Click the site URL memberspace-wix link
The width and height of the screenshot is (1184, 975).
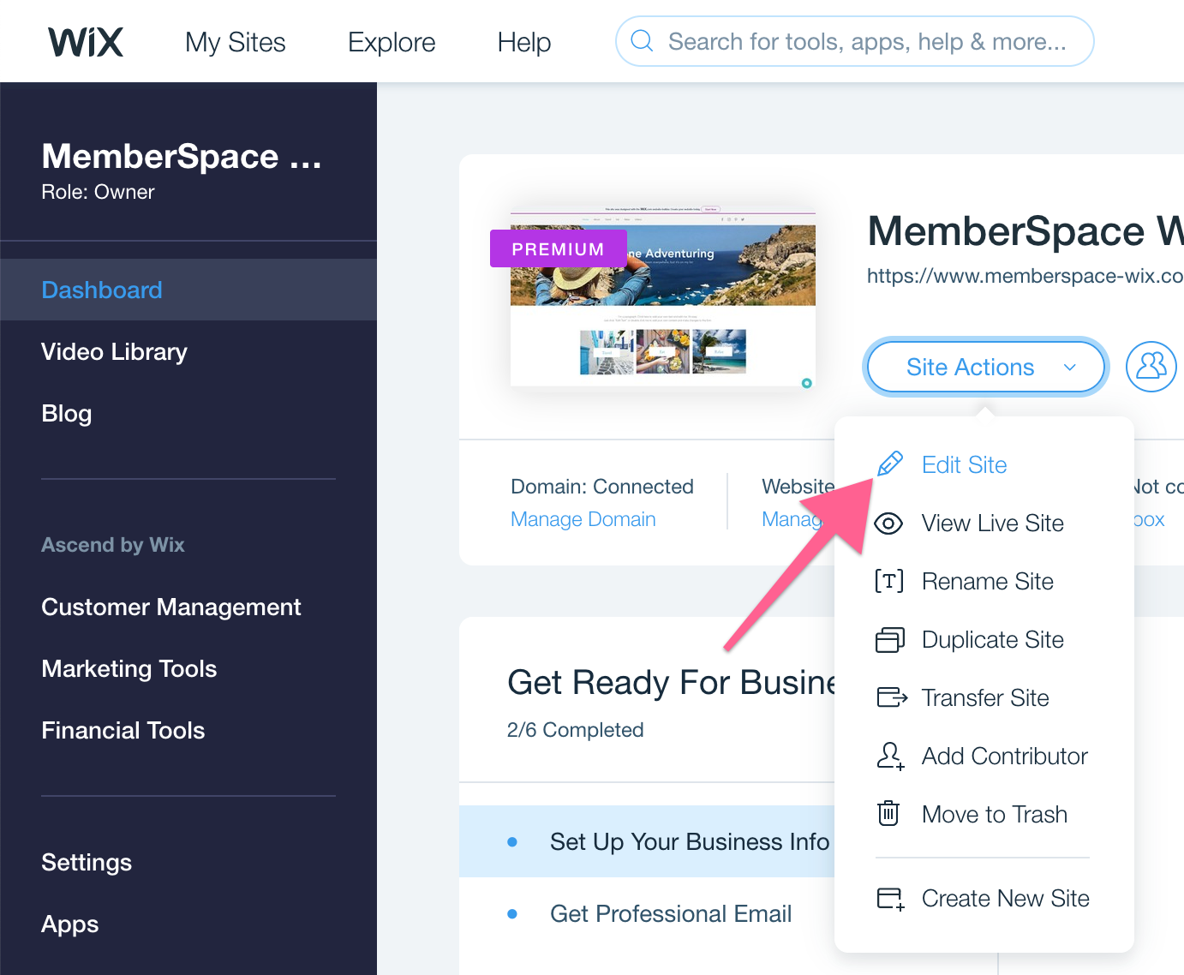point(1025,276)
